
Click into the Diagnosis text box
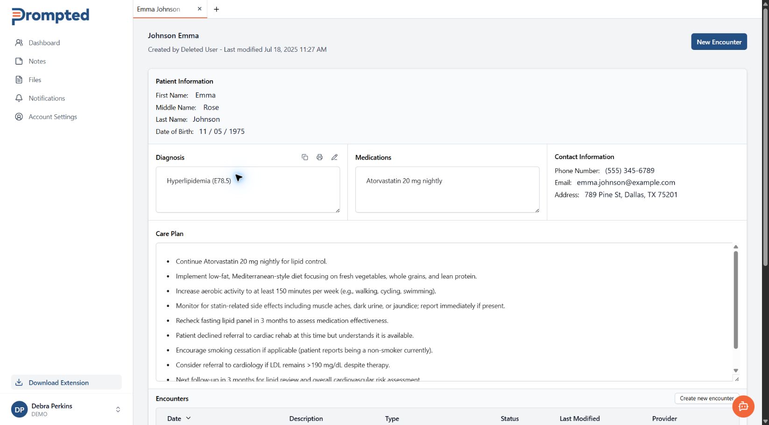[248, 190]
